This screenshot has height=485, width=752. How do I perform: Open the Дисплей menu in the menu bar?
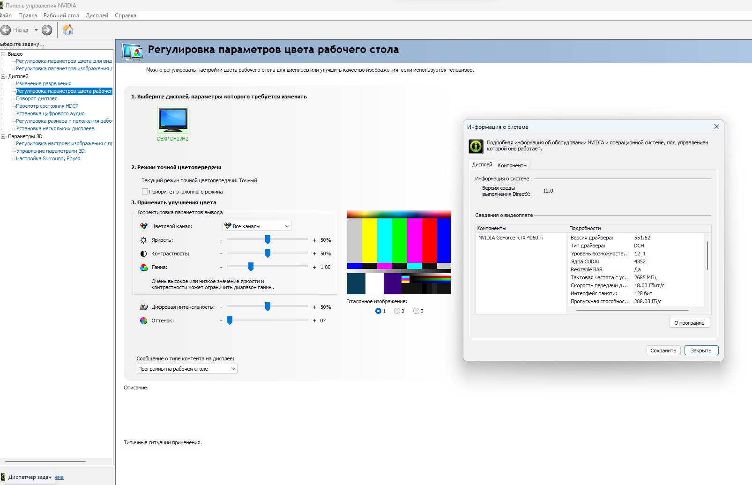(97, 15)
